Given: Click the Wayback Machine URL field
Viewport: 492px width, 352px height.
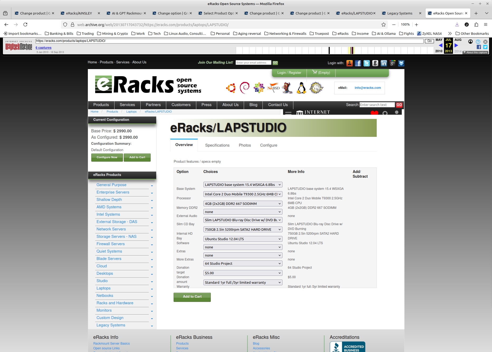Looking at the screenshot, I should click(230, 41).
